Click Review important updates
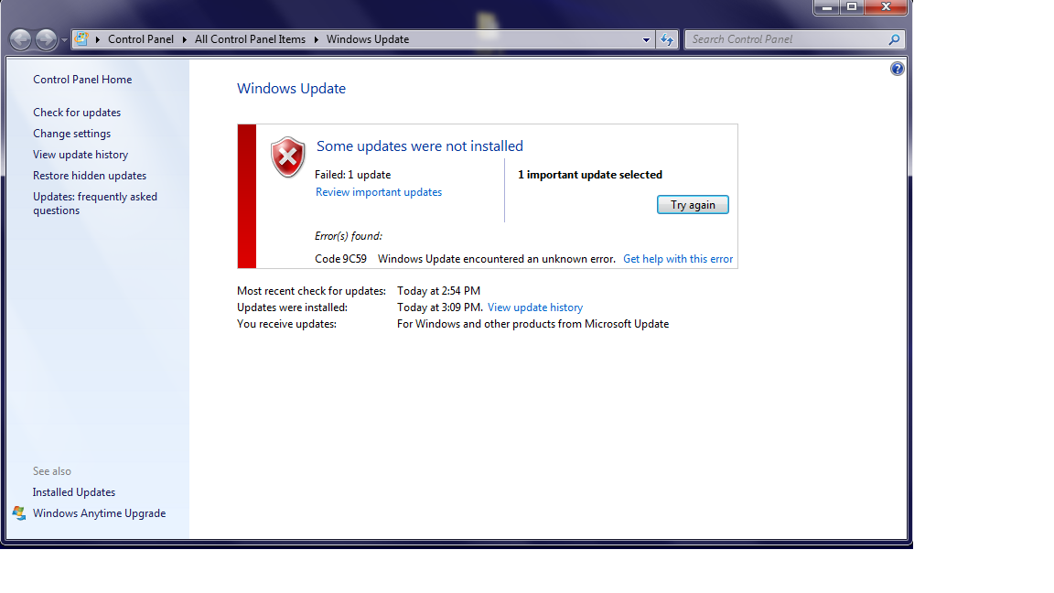 [x=379, y=192]
